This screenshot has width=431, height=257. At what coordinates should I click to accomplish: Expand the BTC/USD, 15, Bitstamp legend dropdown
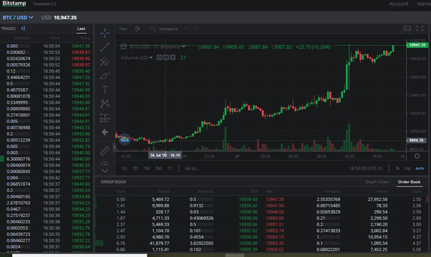(x=183, y=46)
